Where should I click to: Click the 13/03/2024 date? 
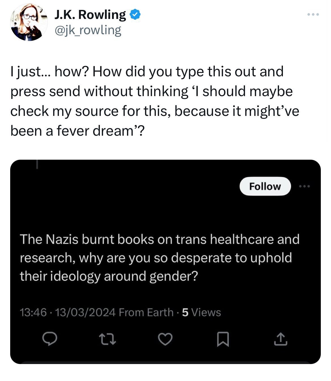click(x=85, y=313)
